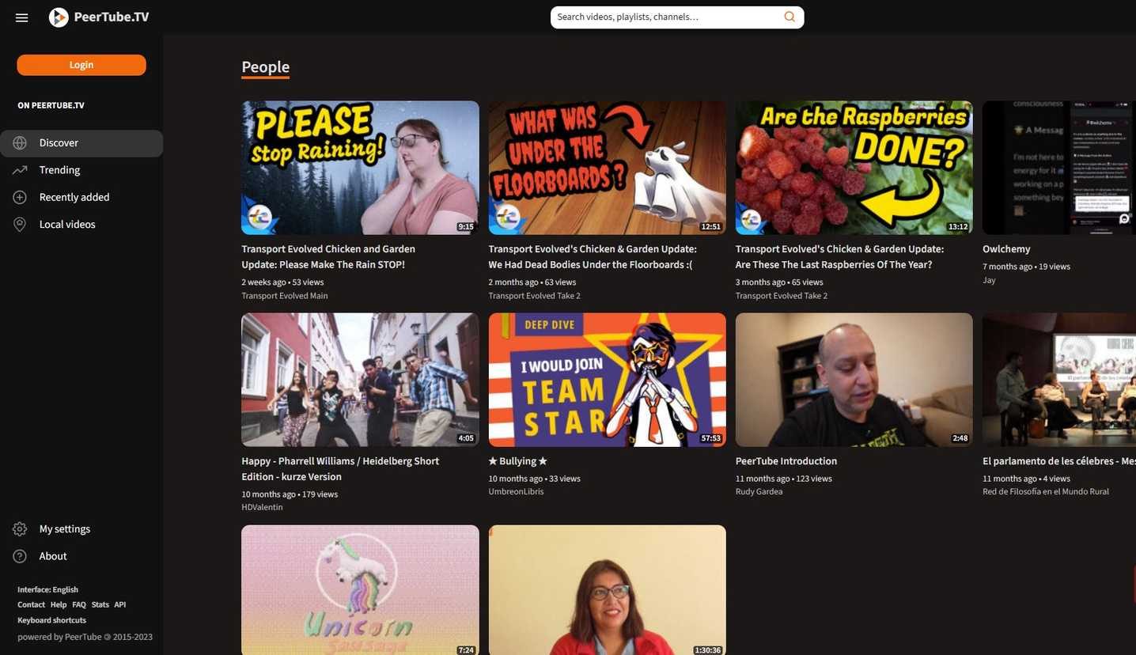
Task: Open the Bullying video thumbnail
Action: coord(607,379)
